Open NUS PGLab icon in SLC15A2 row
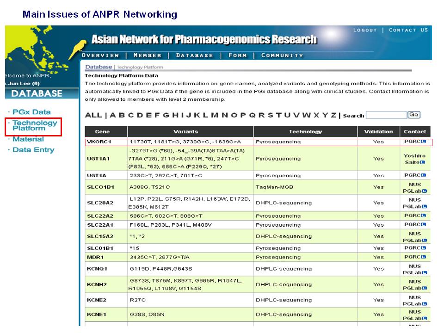444x333 pixels. click(425, 240)
